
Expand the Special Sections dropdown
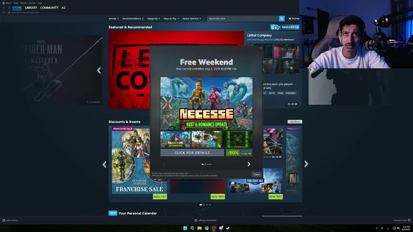point(192,19)
